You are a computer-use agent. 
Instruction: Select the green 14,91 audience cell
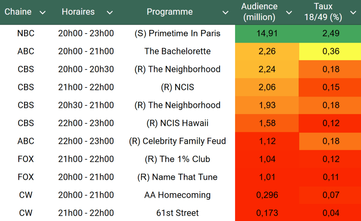pyautogui.click(x=268, y=33)
